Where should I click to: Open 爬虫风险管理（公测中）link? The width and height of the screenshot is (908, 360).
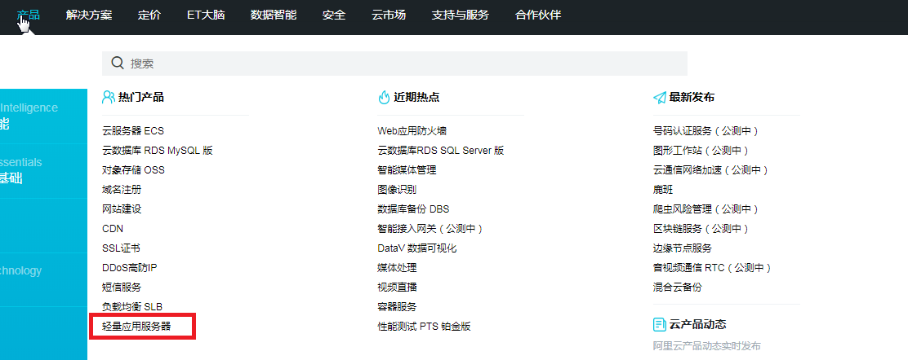(x=705, y=209)
